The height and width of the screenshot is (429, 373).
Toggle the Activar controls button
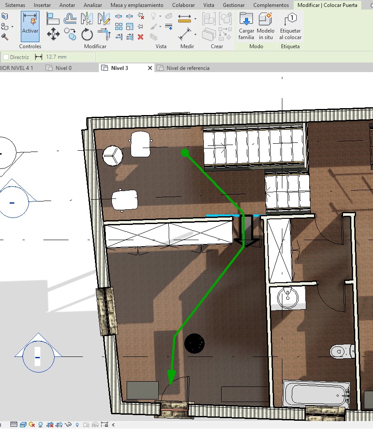click(30, 26)
